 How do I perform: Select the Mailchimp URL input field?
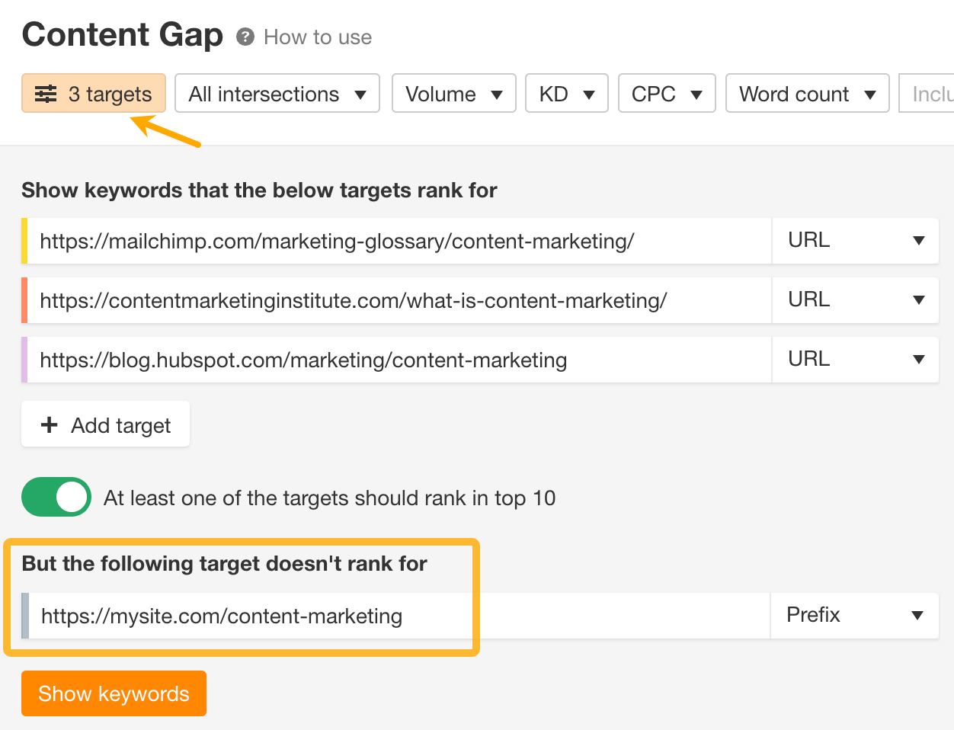[381, 240]
